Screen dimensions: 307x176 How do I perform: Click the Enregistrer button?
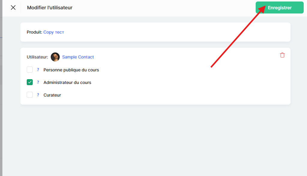pos(279,7)
